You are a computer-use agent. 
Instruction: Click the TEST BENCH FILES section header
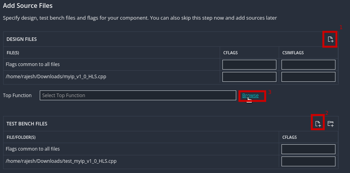27,124
